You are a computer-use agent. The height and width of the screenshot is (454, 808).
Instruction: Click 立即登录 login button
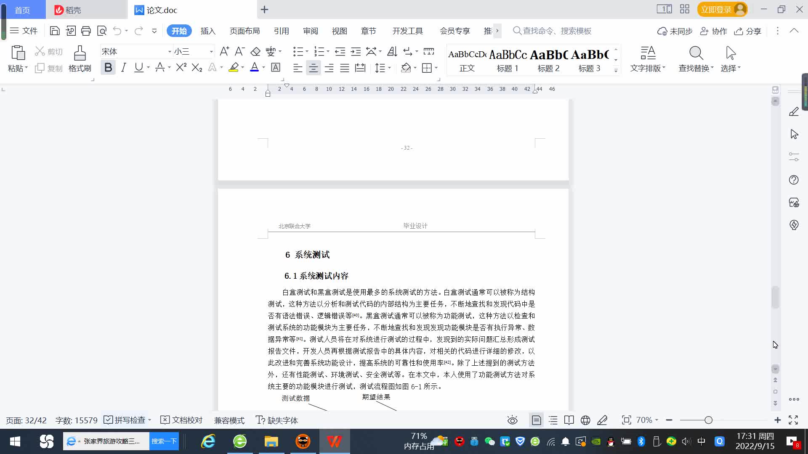click(x=722, y=9)
